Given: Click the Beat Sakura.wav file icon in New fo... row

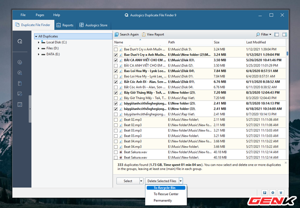Looking at the screenshot, I should (121, 152).
